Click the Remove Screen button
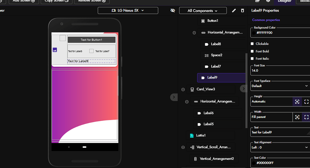310x168 pixels. coord(92,1)
